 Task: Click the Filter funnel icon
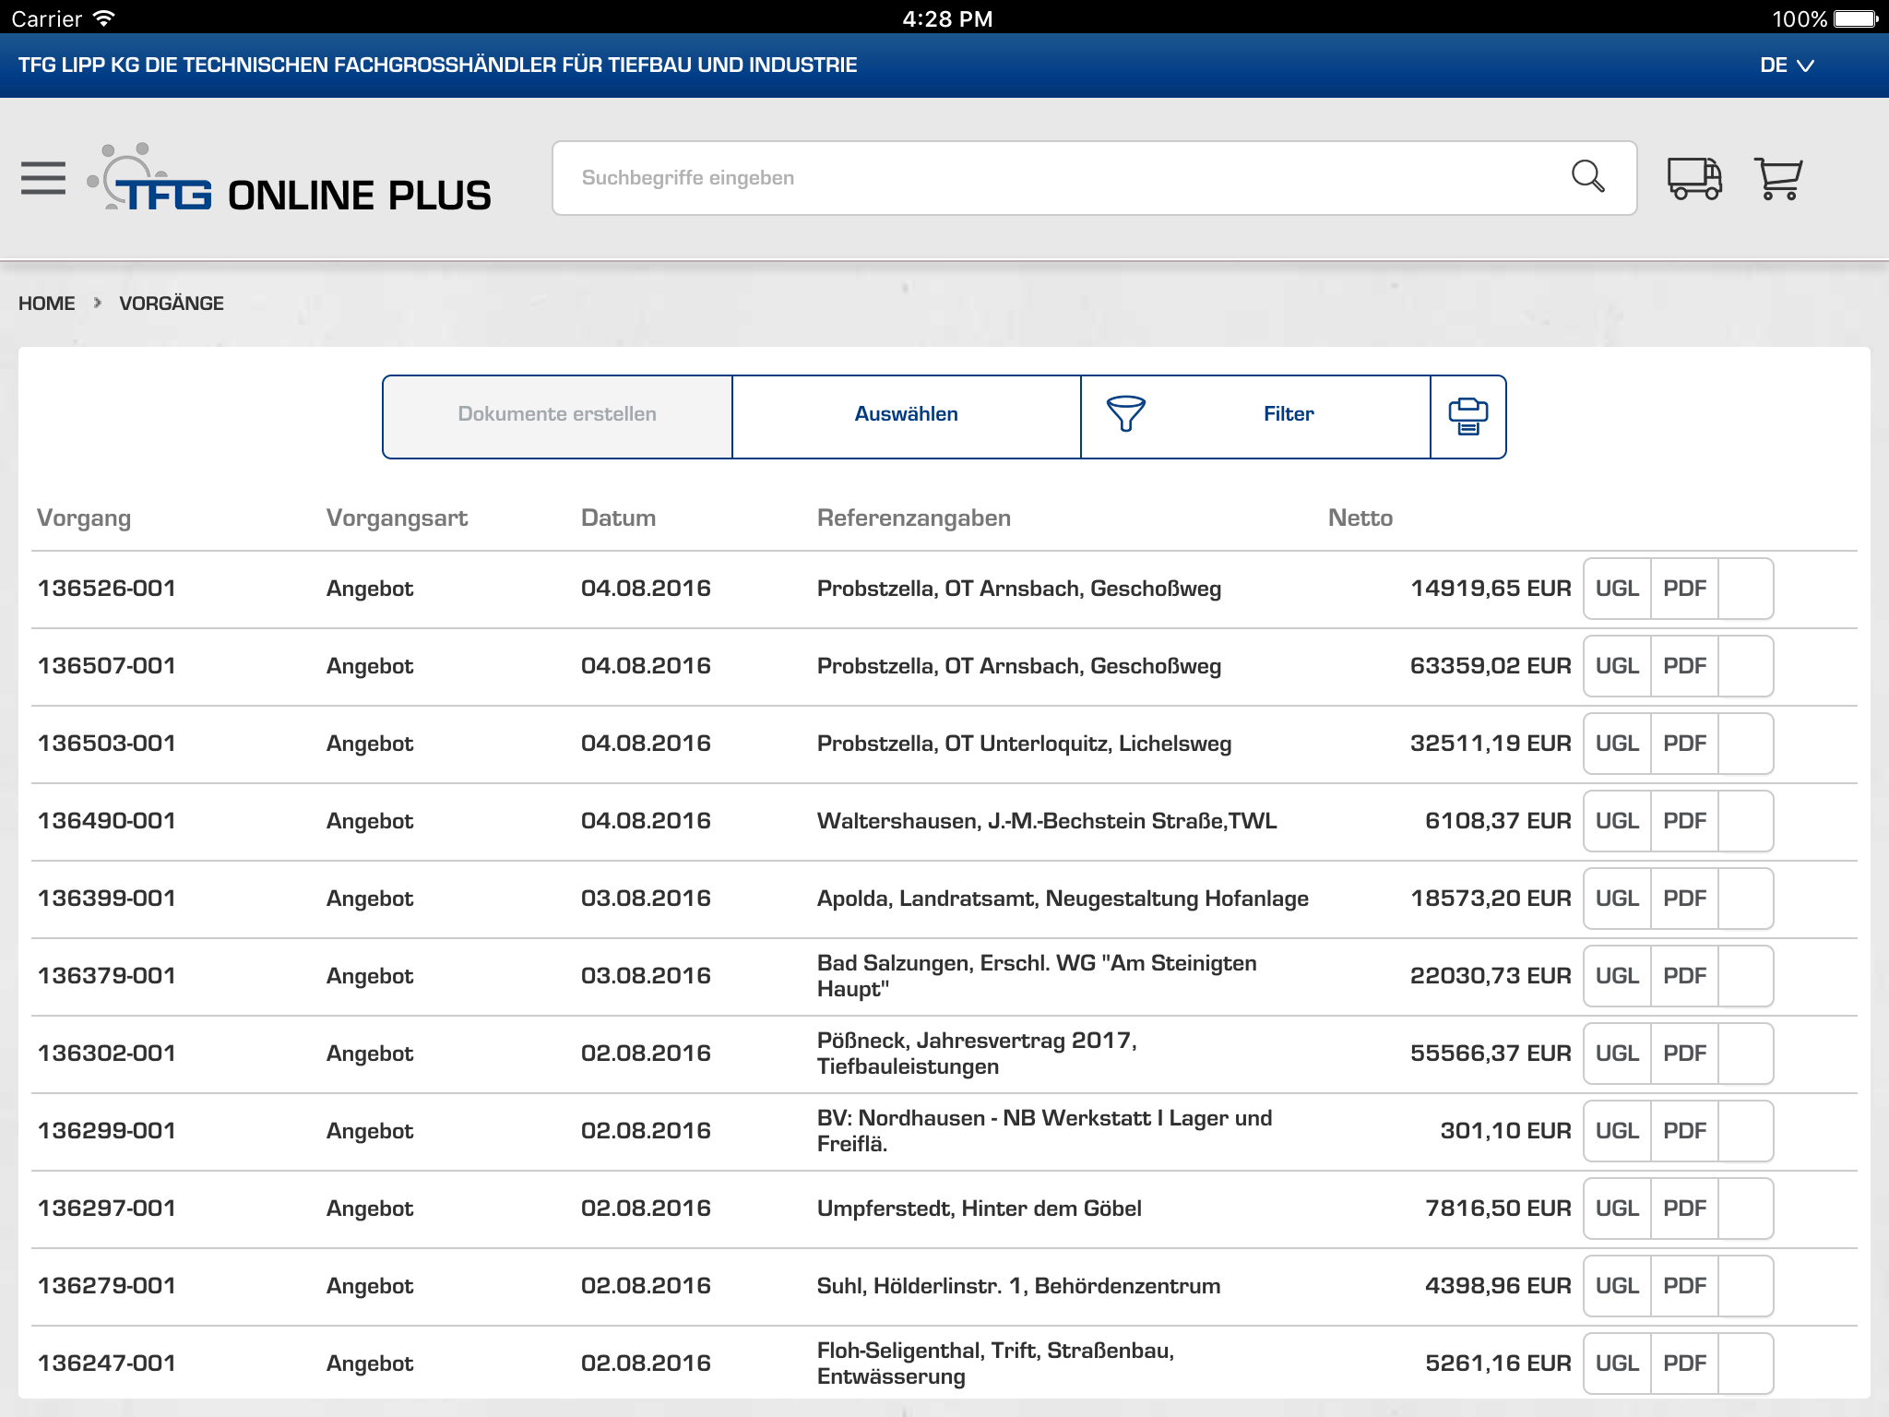click(1125, 414)
